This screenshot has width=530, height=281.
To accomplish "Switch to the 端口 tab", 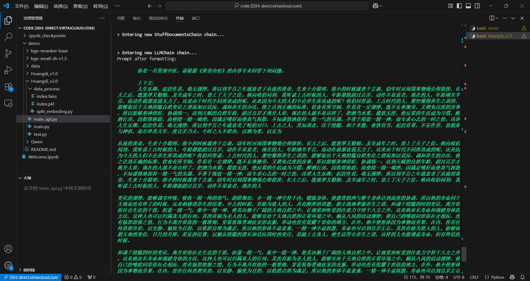I will (196, 18).
